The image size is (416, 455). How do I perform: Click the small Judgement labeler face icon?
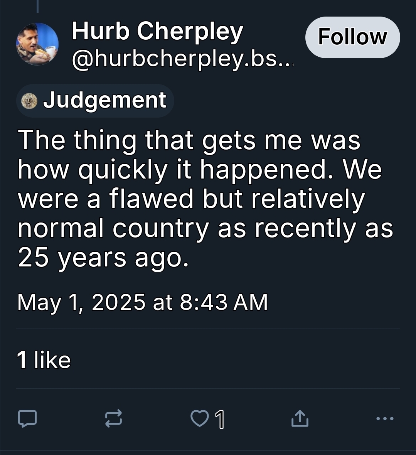29,101
